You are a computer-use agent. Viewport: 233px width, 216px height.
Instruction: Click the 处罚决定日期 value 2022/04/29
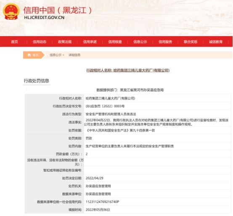[x=94, y=178]
